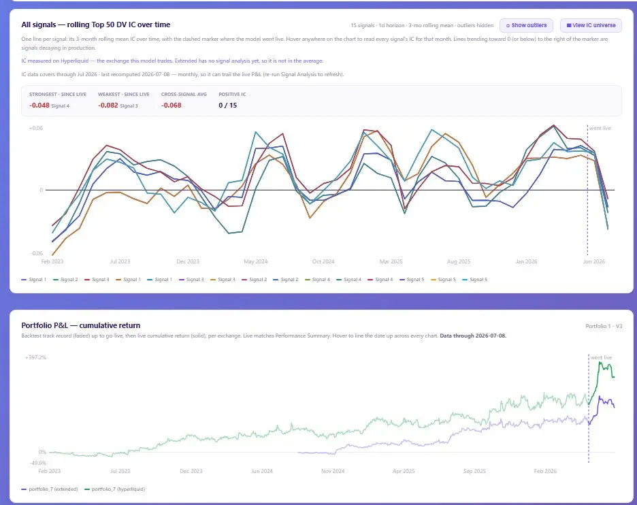This screenshot has height=505, width=637.
Task: Click the May 2024 axis label on IC chart
Action: click(255, 261)
